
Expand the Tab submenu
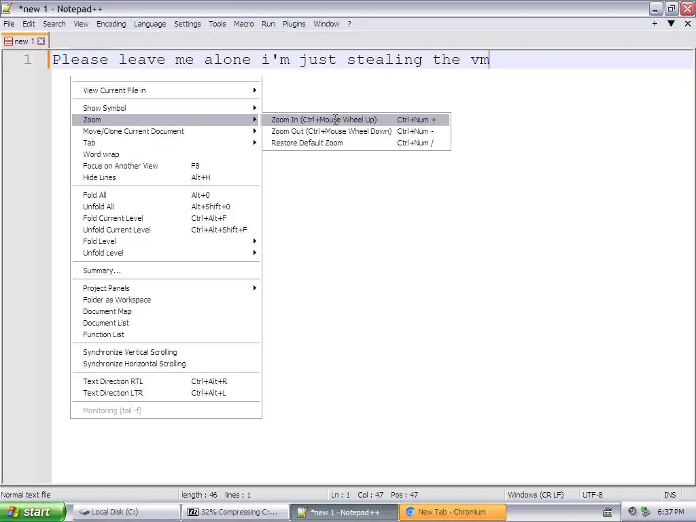tap(166, 143)
